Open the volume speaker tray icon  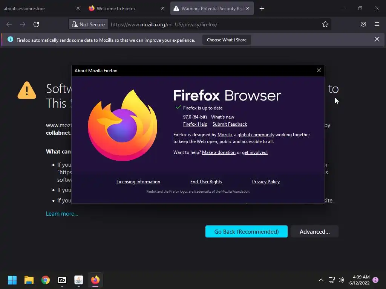(x=341, y=280)
